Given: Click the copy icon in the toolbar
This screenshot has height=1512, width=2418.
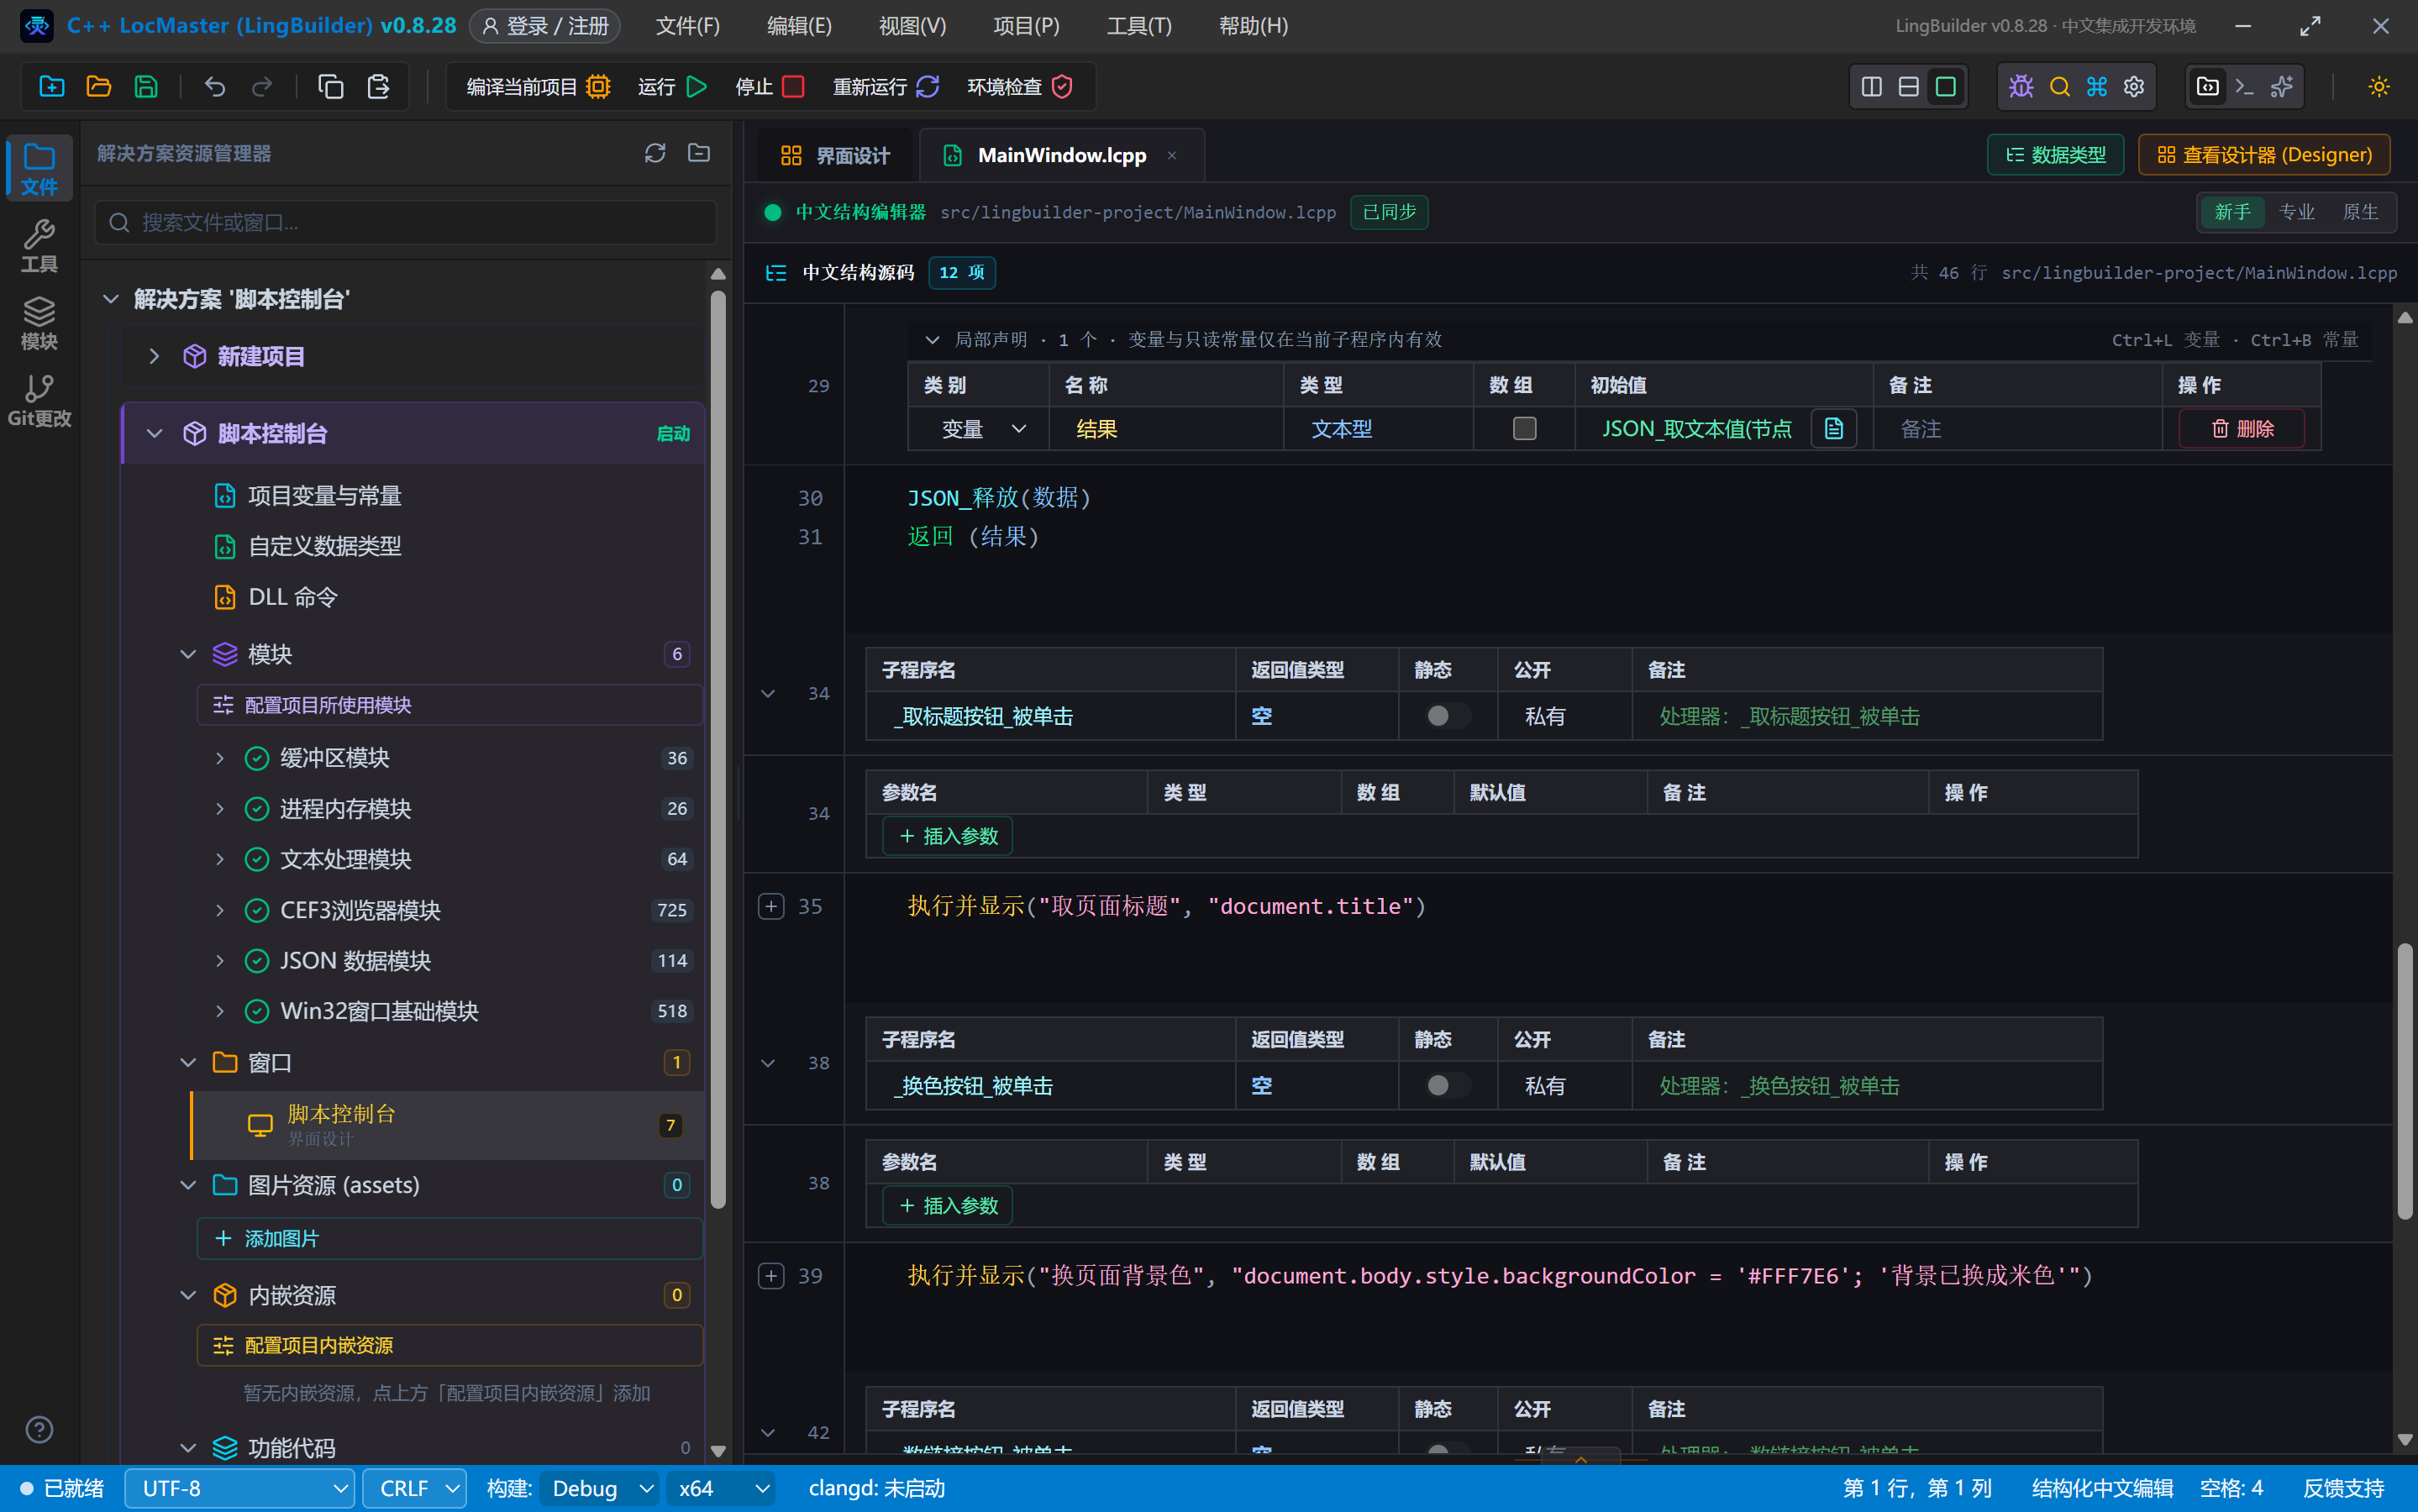Looking at the screenshot, I should pos(330,87).
